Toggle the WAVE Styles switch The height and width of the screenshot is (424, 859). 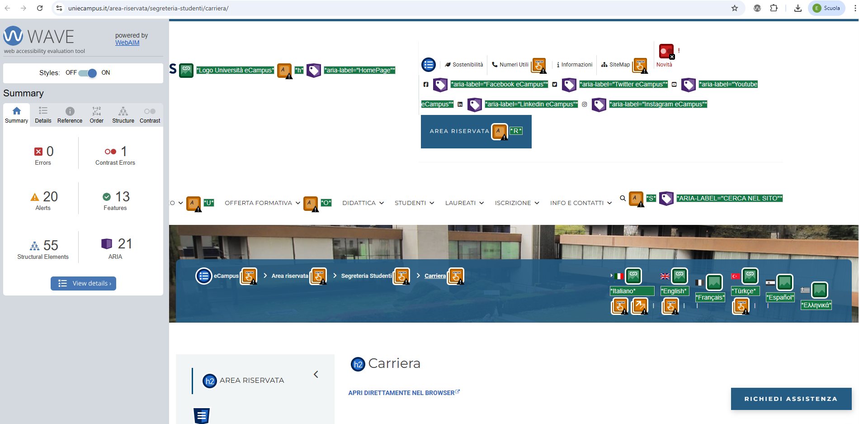click(88, 73)
